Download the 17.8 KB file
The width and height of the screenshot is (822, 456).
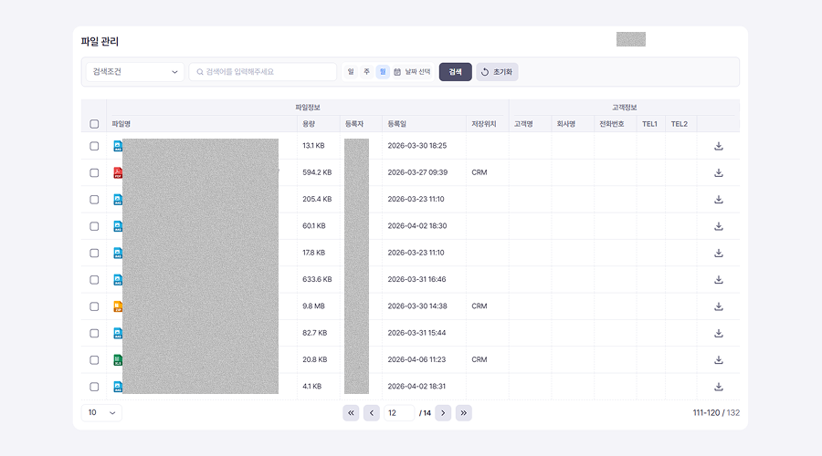[718, 253]
